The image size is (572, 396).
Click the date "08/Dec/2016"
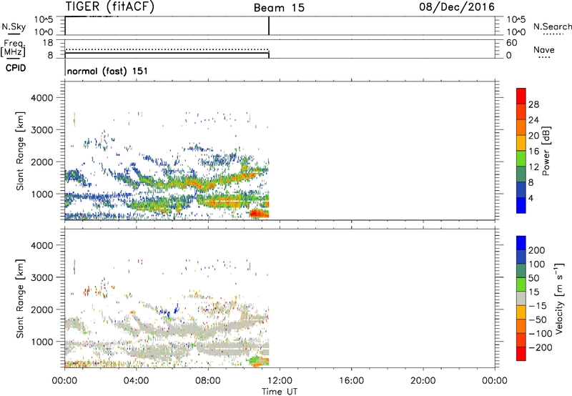pos(457,6)
